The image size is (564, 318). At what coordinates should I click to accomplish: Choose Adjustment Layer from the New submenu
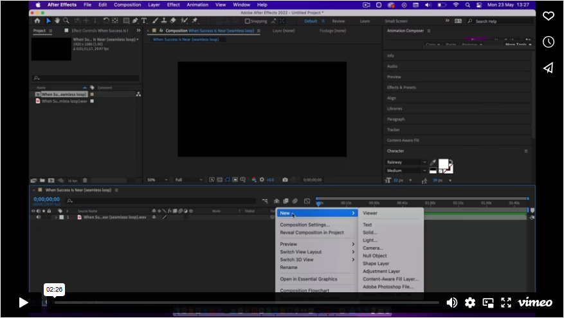pos(381,272)
